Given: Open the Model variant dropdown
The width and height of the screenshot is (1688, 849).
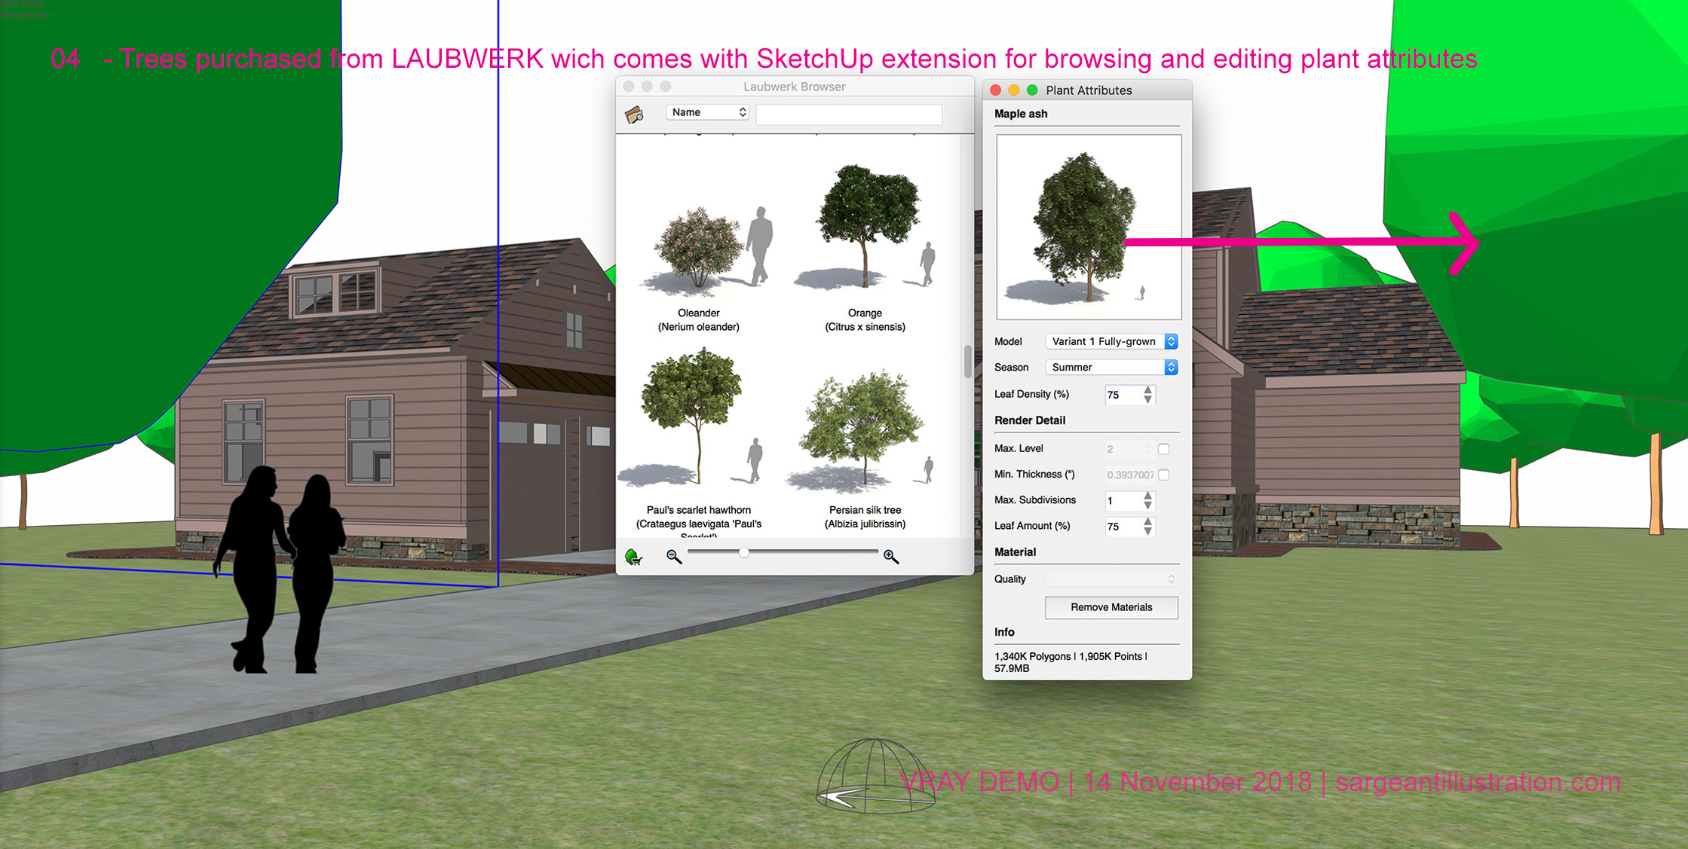Looking at the screenshot, I should [x=1111, y=341].
